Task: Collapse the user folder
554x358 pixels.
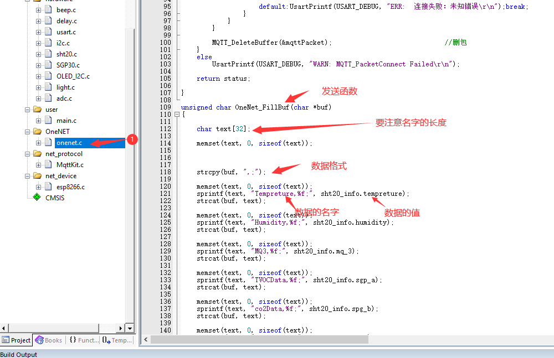Action: coord(27,110)
